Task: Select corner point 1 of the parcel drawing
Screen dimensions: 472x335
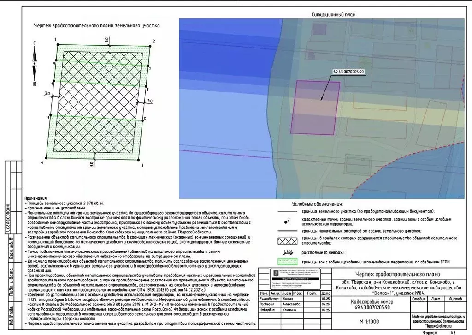Action: [58, 45]
